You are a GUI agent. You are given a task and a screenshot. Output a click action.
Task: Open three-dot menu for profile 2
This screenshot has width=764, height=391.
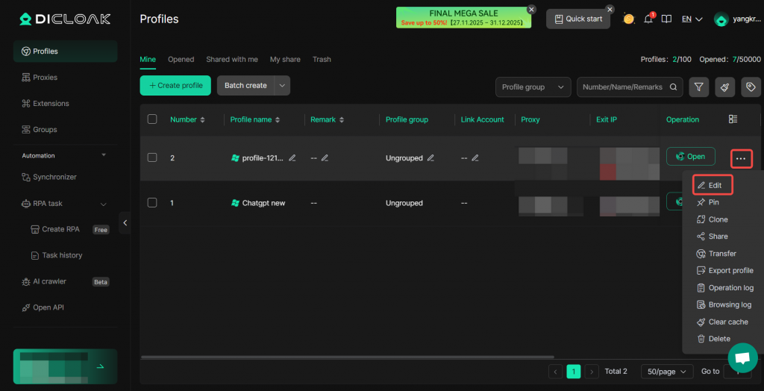tap(740, 158)
